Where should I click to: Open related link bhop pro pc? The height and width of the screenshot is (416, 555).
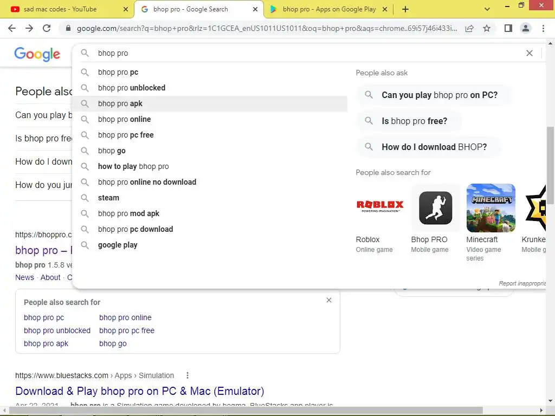(x=44, y=317)
